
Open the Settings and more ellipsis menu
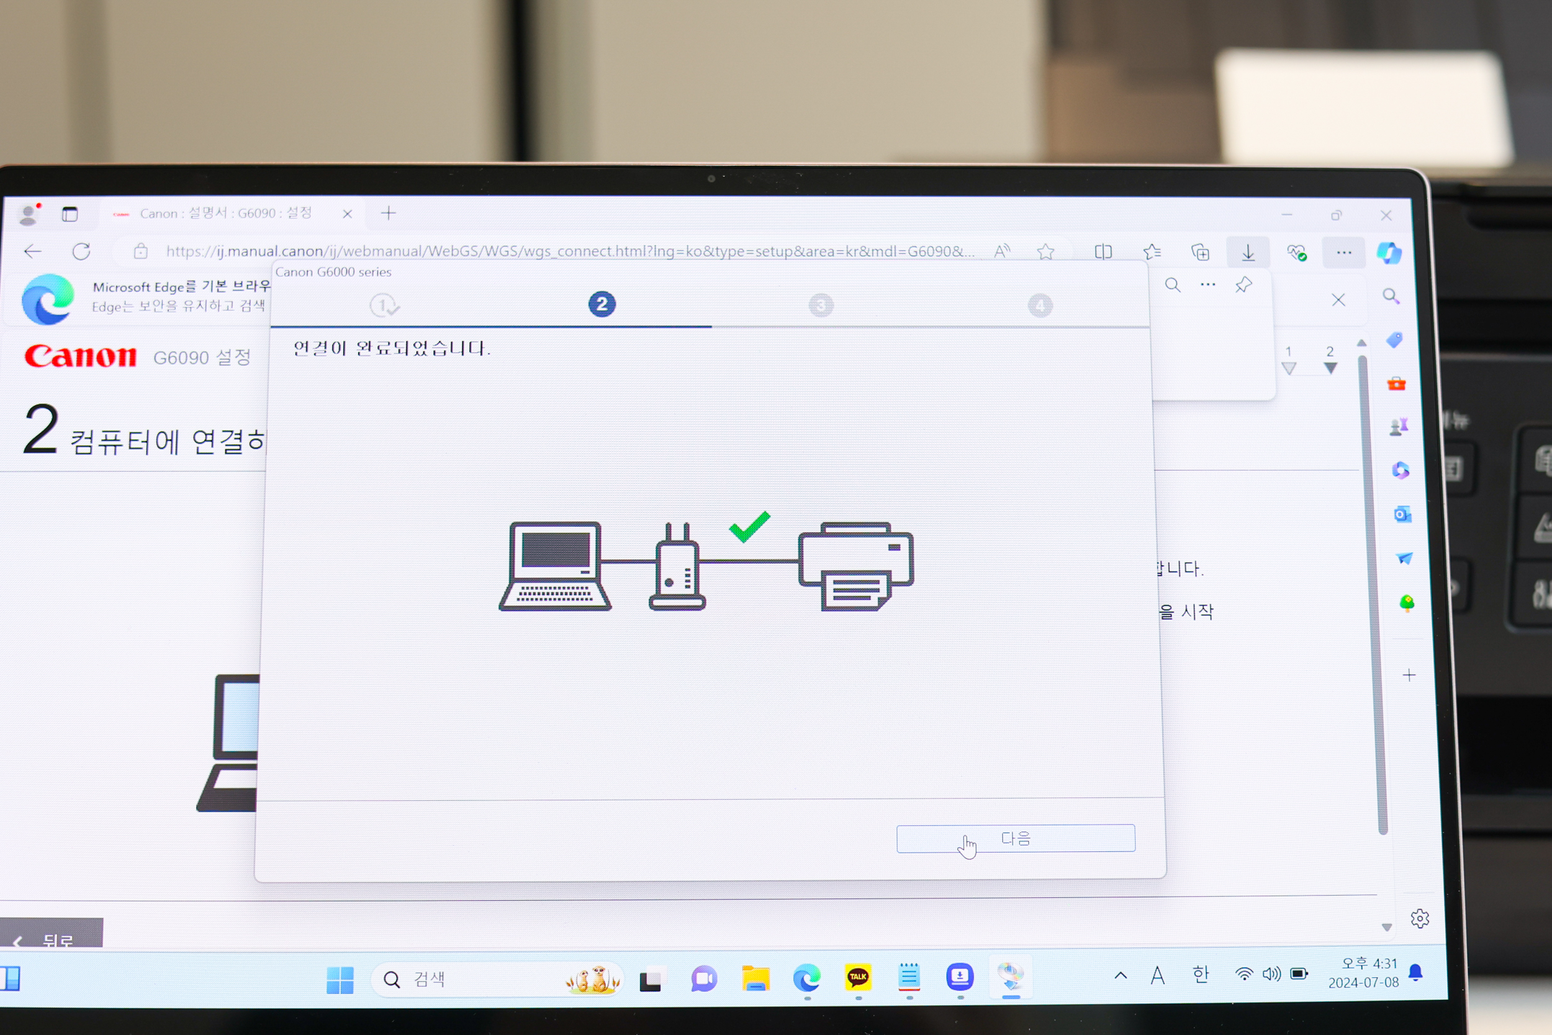(x=1343, y=252)
